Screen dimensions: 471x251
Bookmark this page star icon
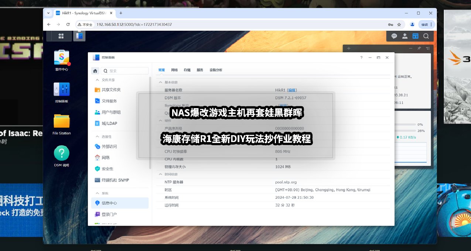[399, 24]
